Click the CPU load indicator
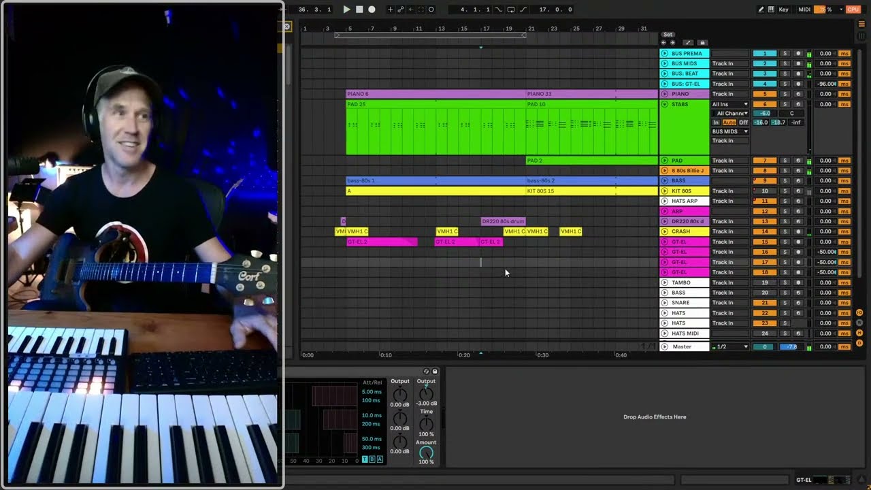Screen dimensions: 871x490 [x=853, y=10]
